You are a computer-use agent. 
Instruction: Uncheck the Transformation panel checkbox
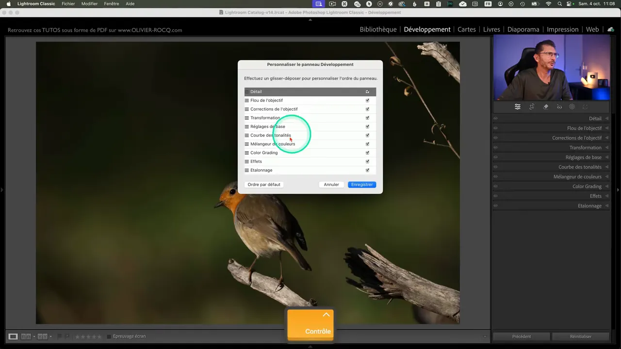click(x=367, y=118)
